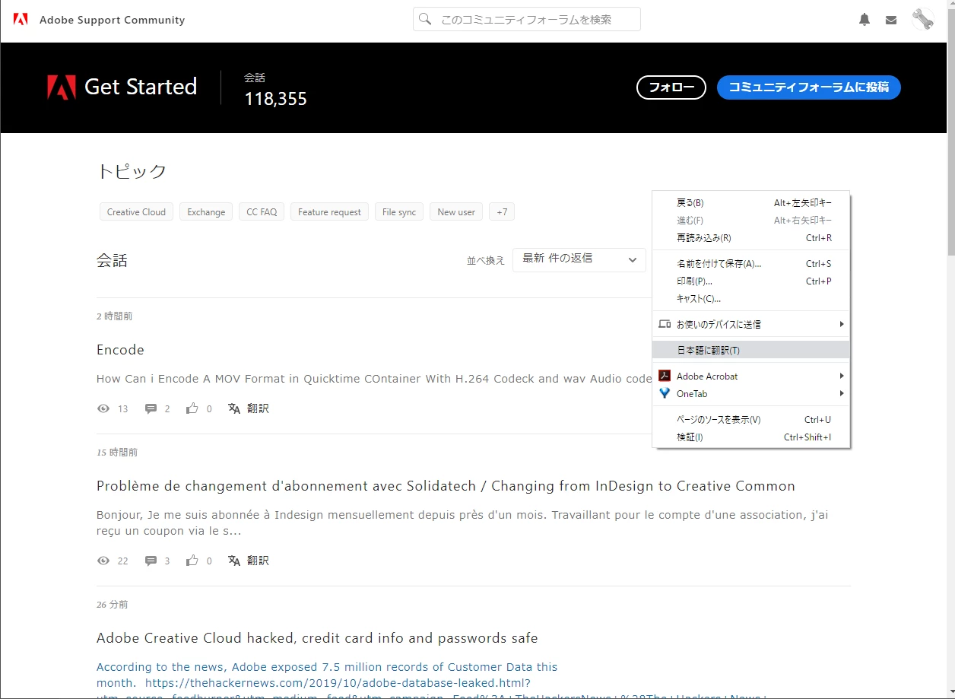Screen dimensions: 955x699
Task: Click the Get Started community title
Action: [141, 87]
